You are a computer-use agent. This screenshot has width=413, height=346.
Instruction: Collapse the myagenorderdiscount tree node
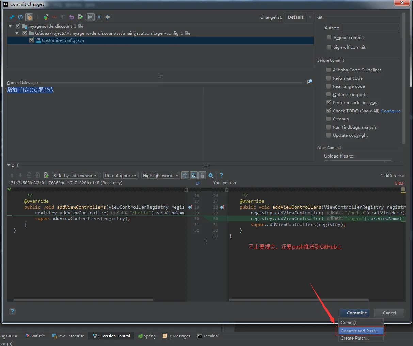click(10, 26)
